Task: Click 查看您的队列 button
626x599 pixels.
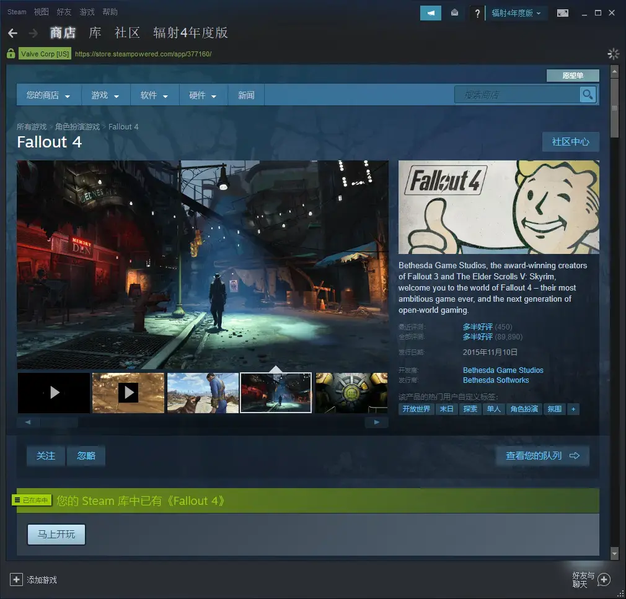Action: (542, 456)
